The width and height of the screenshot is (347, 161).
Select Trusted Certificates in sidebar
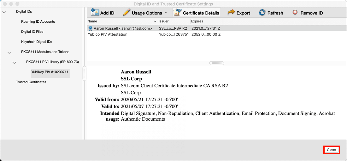31,82
